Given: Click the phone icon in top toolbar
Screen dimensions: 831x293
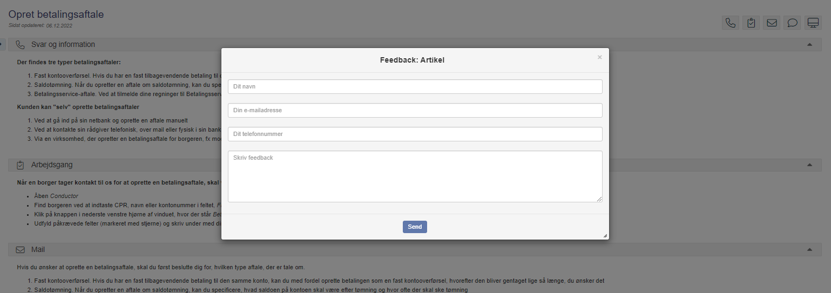Looking at the screenshot, I should [731, 23].
